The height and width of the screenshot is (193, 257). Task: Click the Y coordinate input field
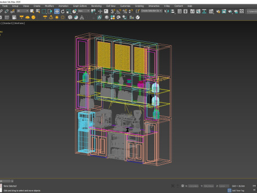(x=208, y=186)
